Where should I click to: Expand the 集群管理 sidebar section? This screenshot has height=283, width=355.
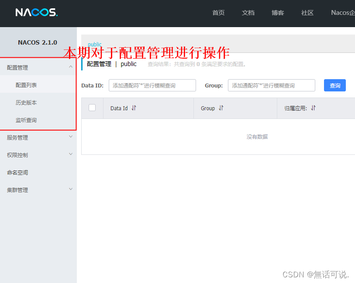tap(38, 189)
